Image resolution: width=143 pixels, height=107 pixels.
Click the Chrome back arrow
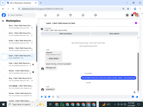pos(3,9)
